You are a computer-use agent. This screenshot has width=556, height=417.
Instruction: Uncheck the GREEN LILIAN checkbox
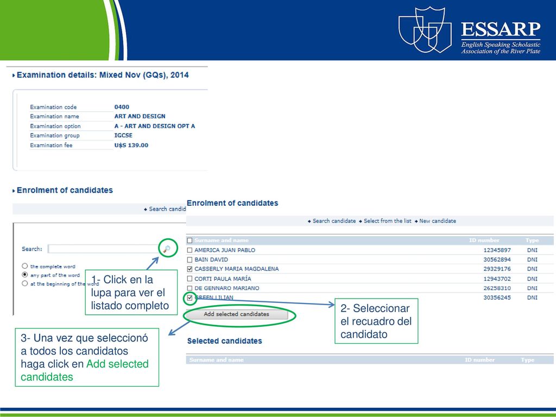pyautogui.click(x=189, y=298)
